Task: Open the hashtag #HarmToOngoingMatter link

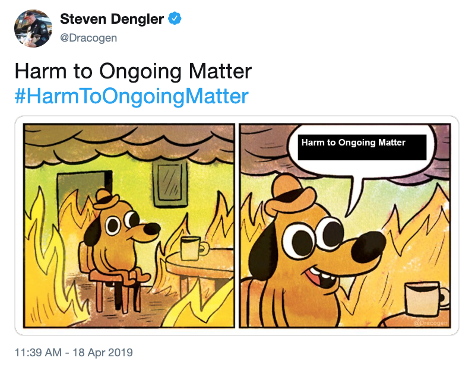Action: click(131, 93)
